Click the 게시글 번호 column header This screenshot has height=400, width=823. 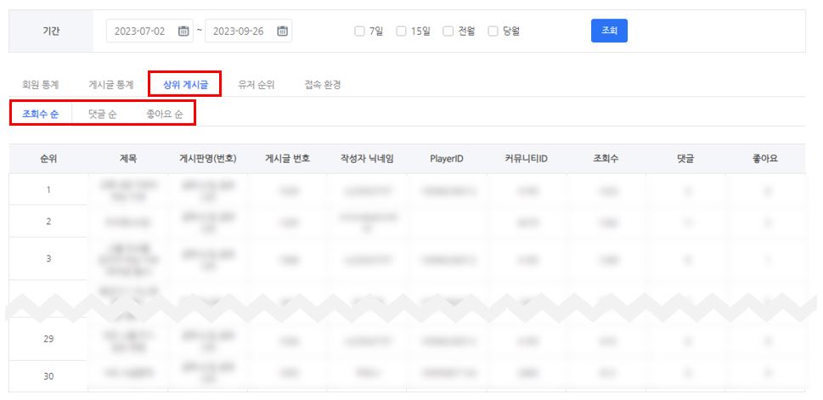(x=287, y=159)
